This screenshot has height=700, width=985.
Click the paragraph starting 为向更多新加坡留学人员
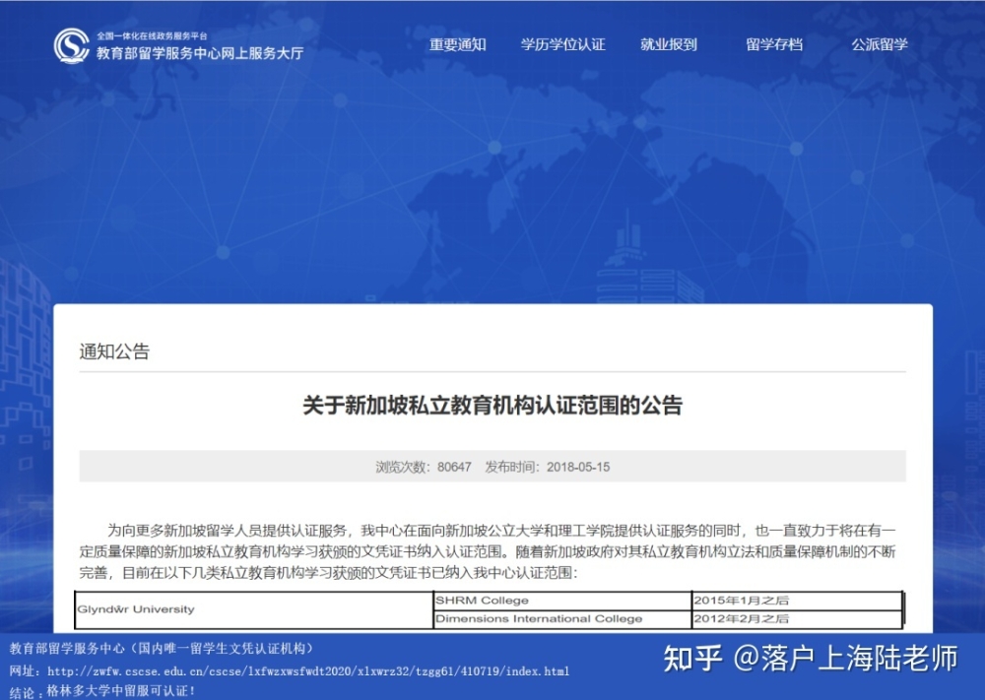488,551
